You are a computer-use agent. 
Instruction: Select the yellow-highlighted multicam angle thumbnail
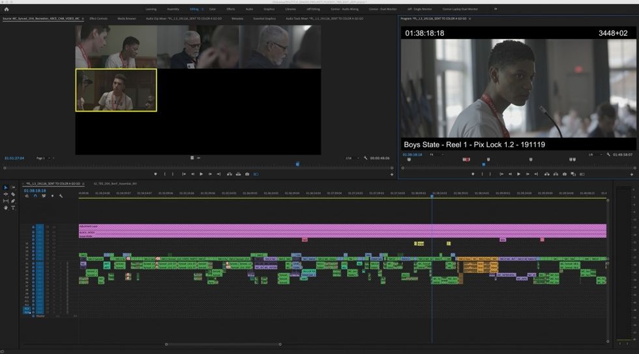coord(116,90)
